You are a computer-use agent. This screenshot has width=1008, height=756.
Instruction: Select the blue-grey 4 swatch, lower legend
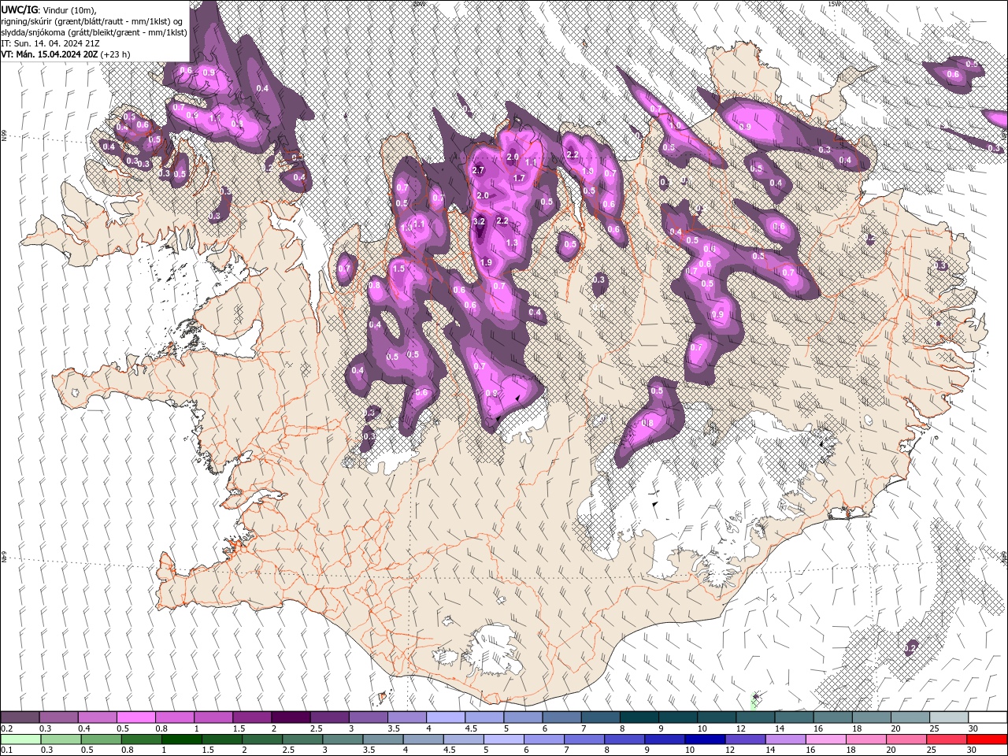click(424, 739)
